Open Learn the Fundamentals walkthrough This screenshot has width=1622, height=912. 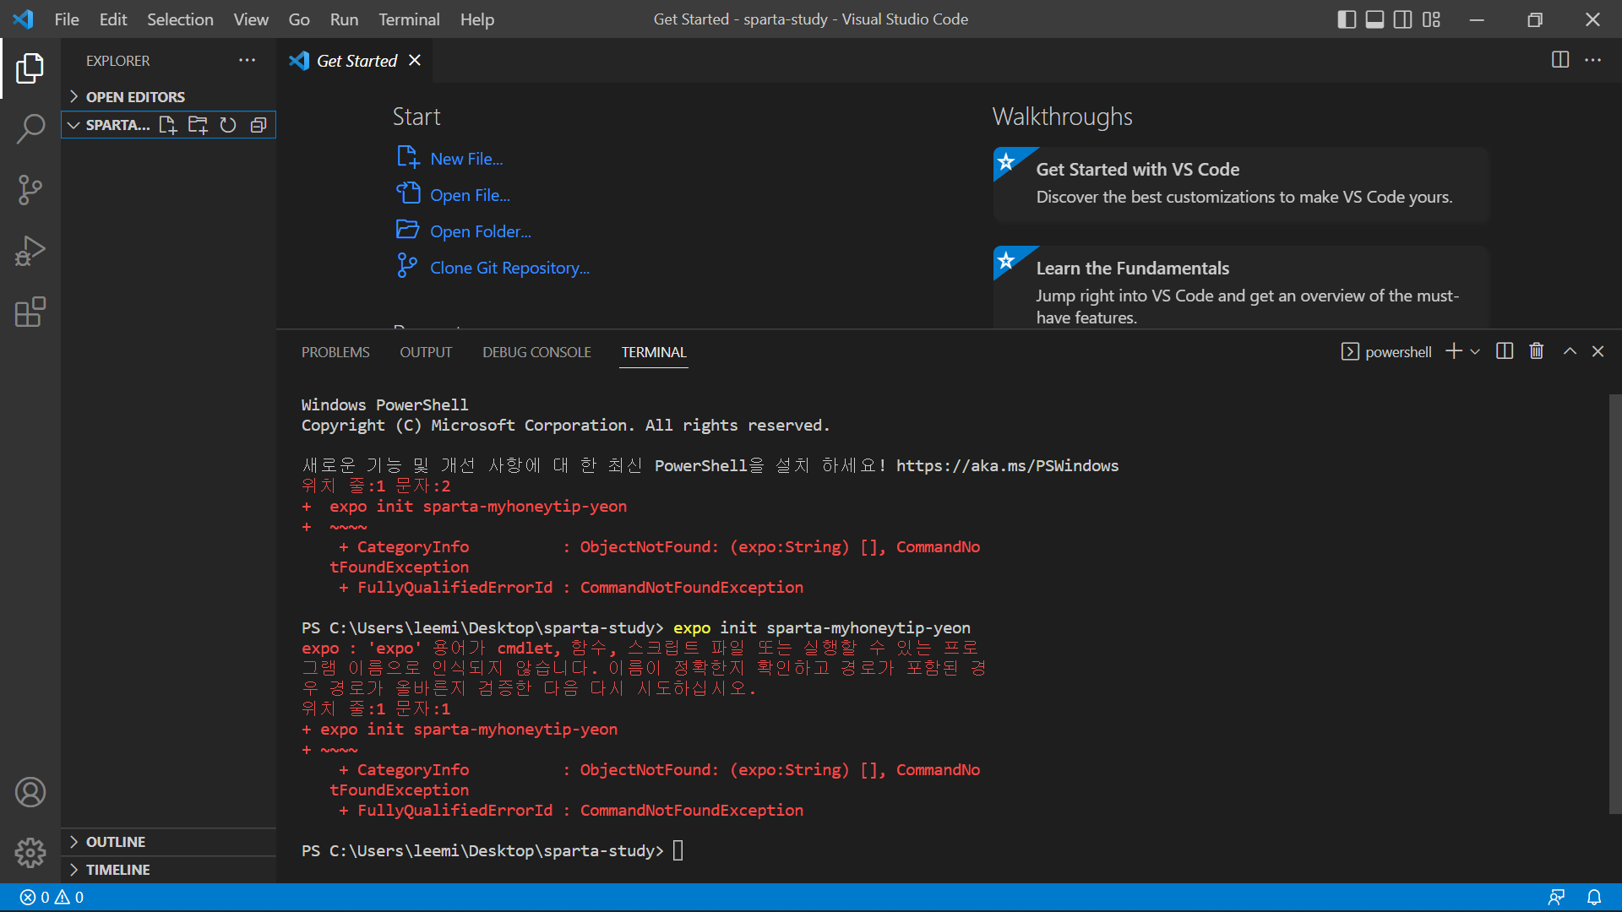click(1241, 287)
